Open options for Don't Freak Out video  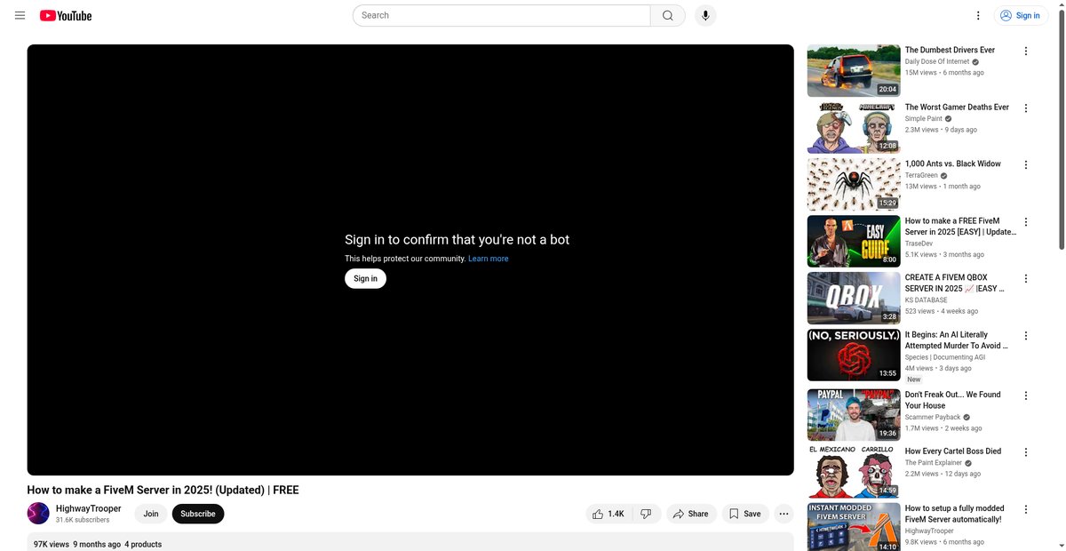[1026, 395]
